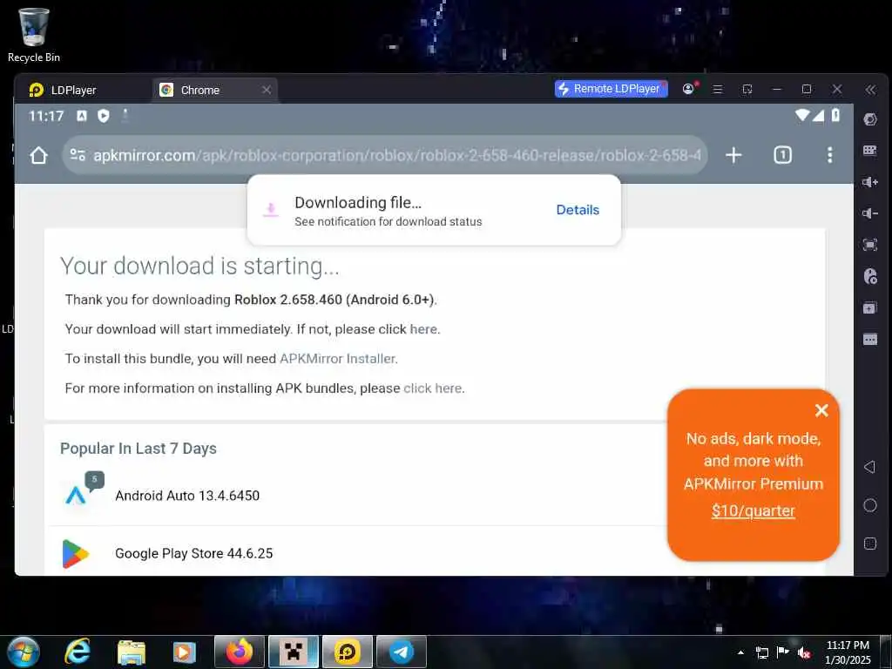
Task: Open Google Play Store 44.6.25 entry
Action: pyautogui.click(x=194, y=553)
